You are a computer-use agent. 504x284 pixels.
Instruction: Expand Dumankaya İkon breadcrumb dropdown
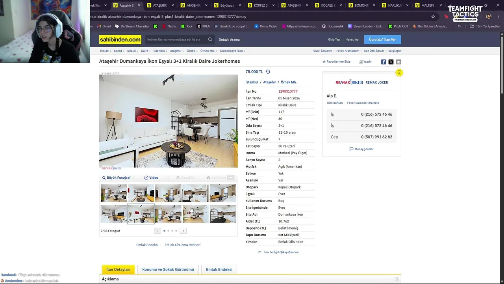(x=245, y=51)
